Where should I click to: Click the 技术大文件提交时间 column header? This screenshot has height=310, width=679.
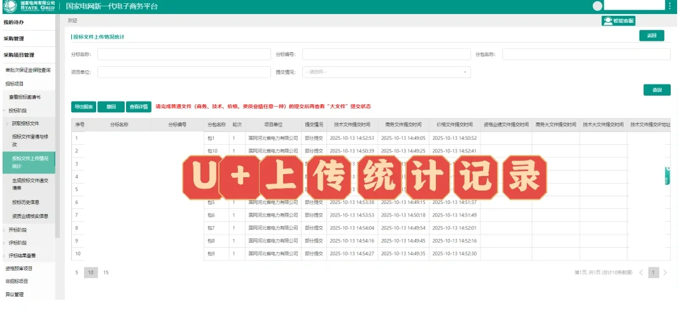(603, 125)
